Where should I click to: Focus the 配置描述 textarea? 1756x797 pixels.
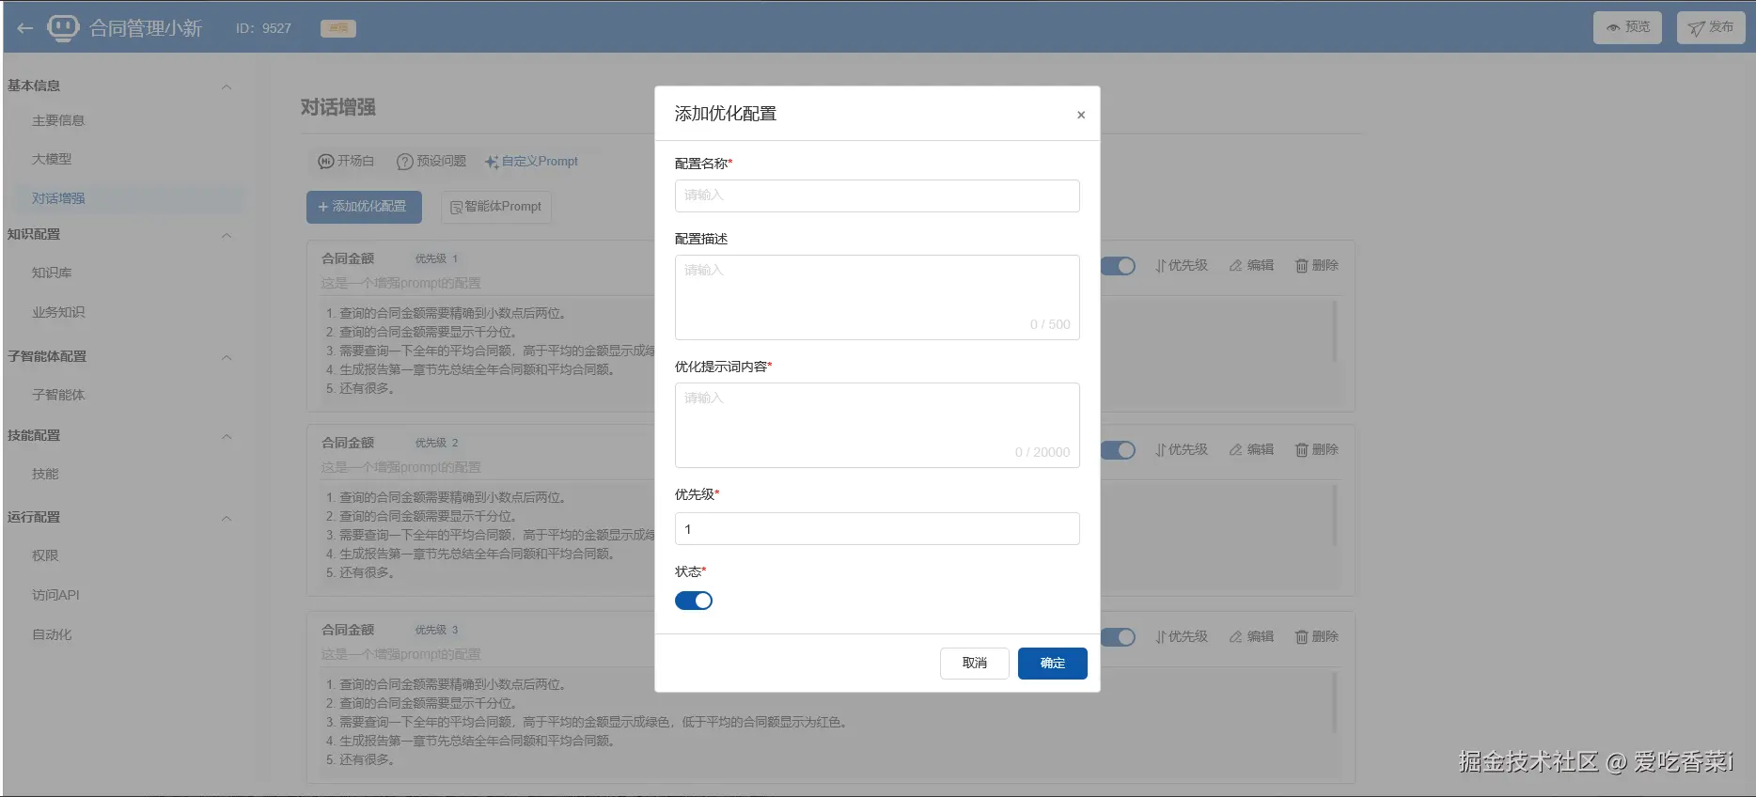pos(877,297)
